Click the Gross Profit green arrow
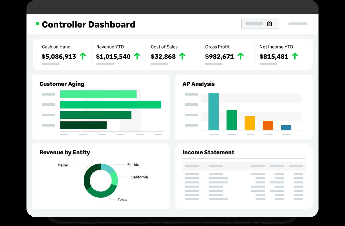 pos(240,56)
